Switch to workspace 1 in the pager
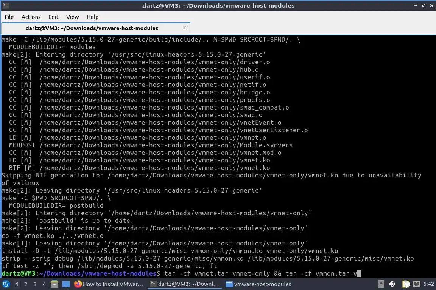 coord(17,284)
